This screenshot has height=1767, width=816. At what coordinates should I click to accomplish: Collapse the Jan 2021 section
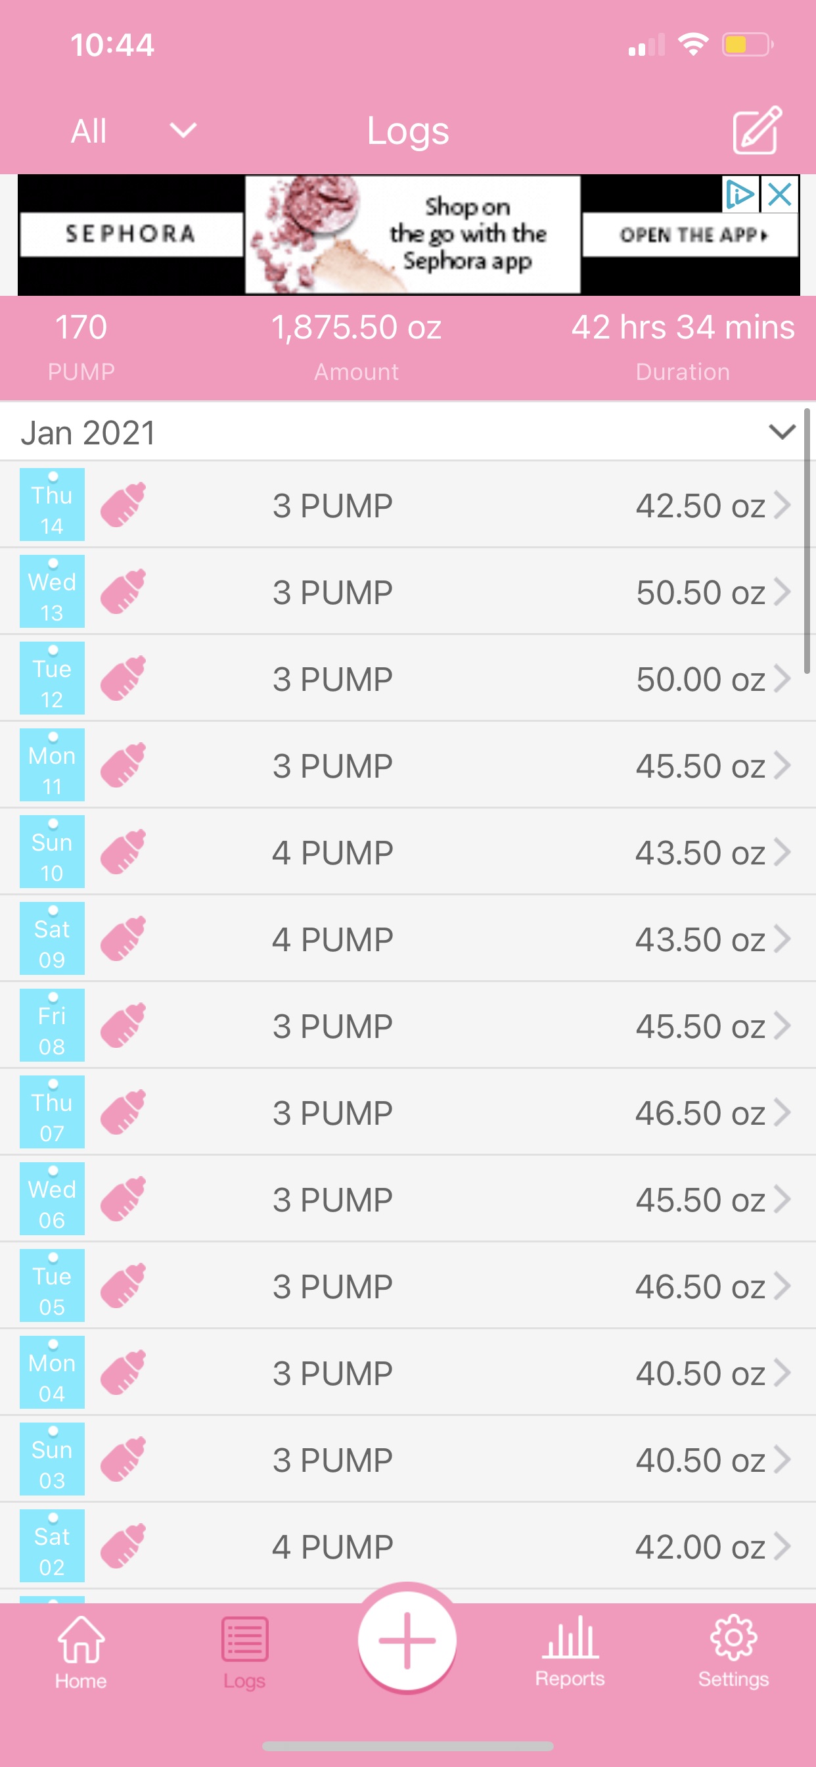pyautogui.click(x=782, y=432)
